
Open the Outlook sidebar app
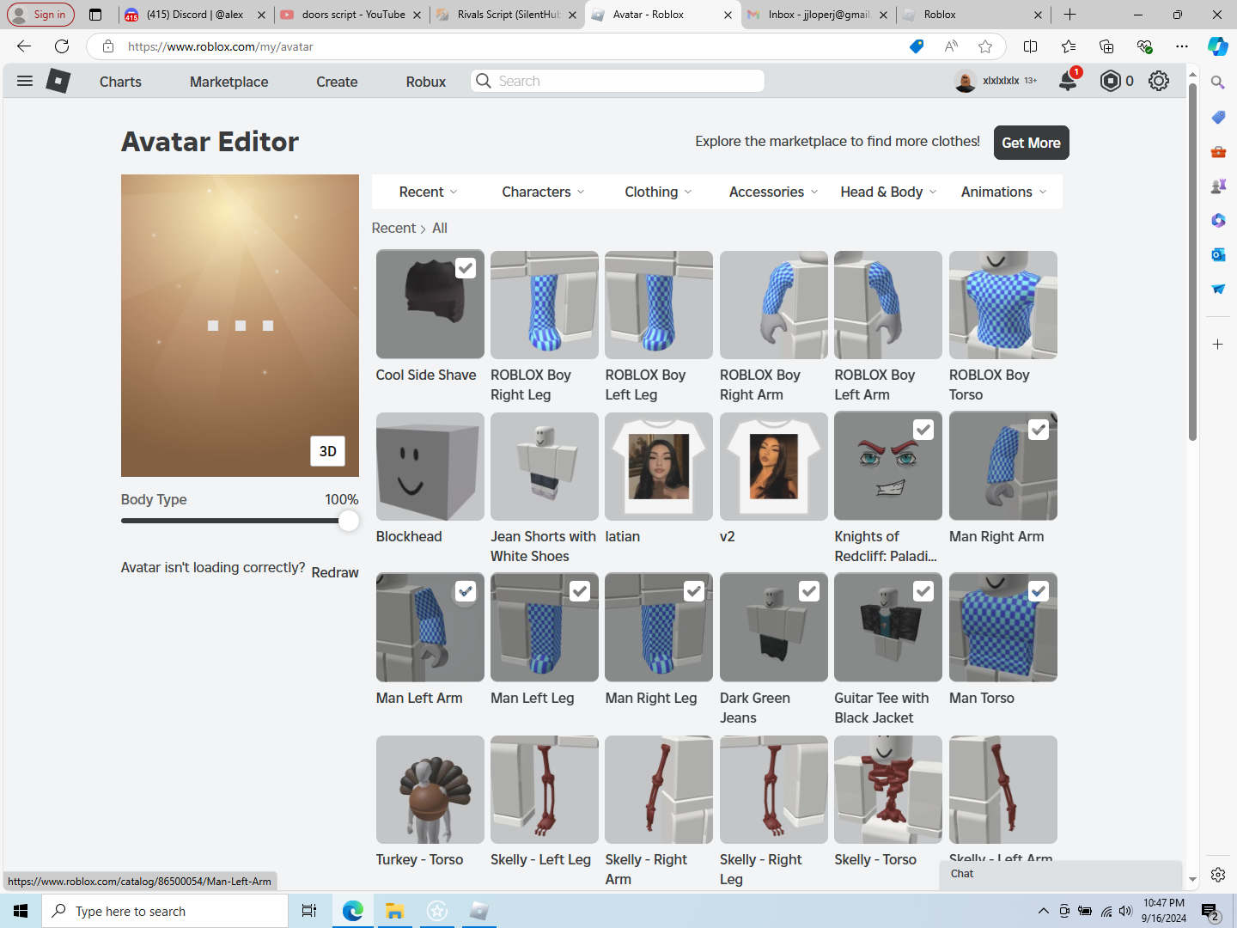1217,254
